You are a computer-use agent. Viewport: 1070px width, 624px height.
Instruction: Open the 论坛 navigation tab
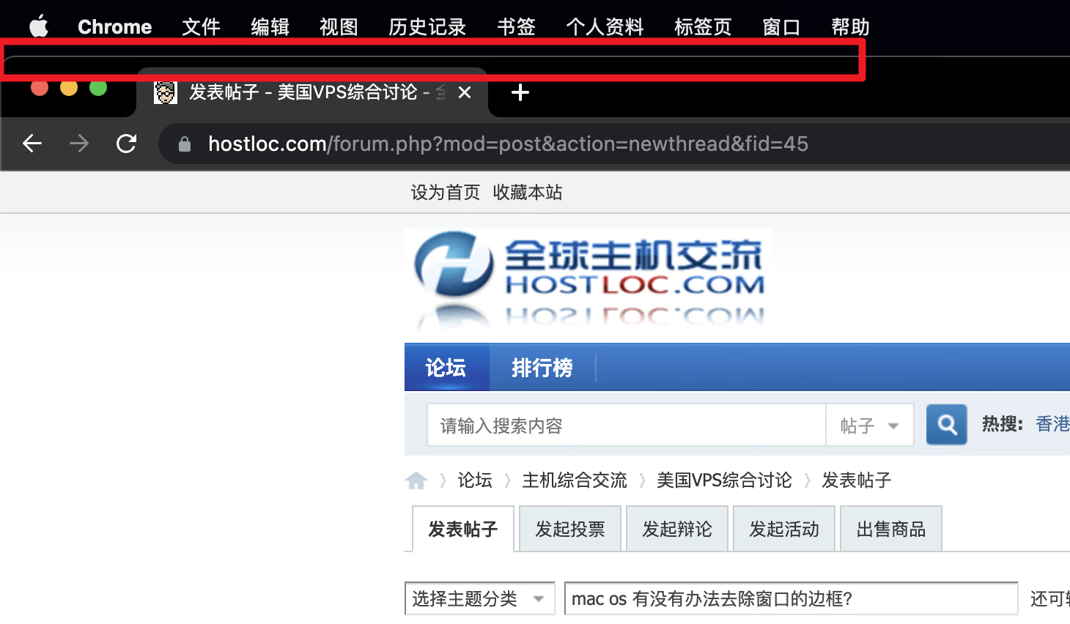coord(446,367)
